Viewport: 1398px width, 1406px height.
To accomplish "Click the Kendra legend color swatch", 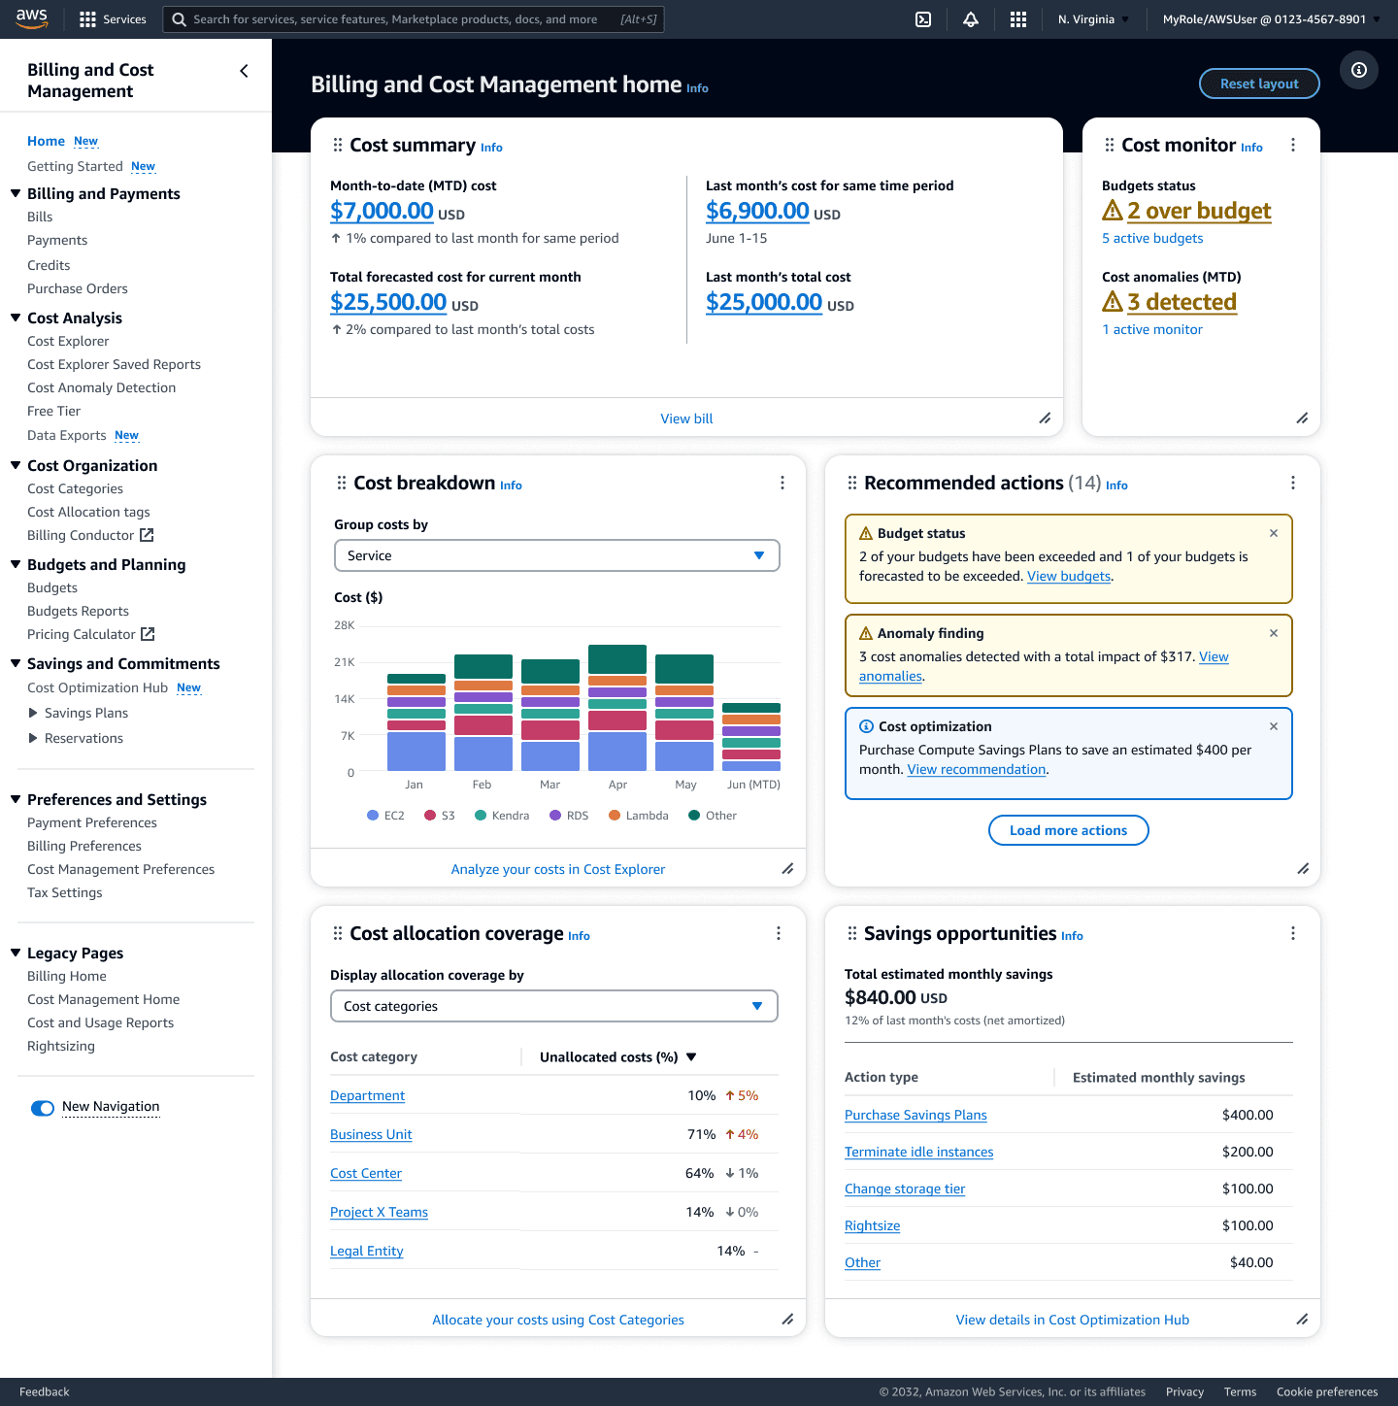I will (481, 816).
